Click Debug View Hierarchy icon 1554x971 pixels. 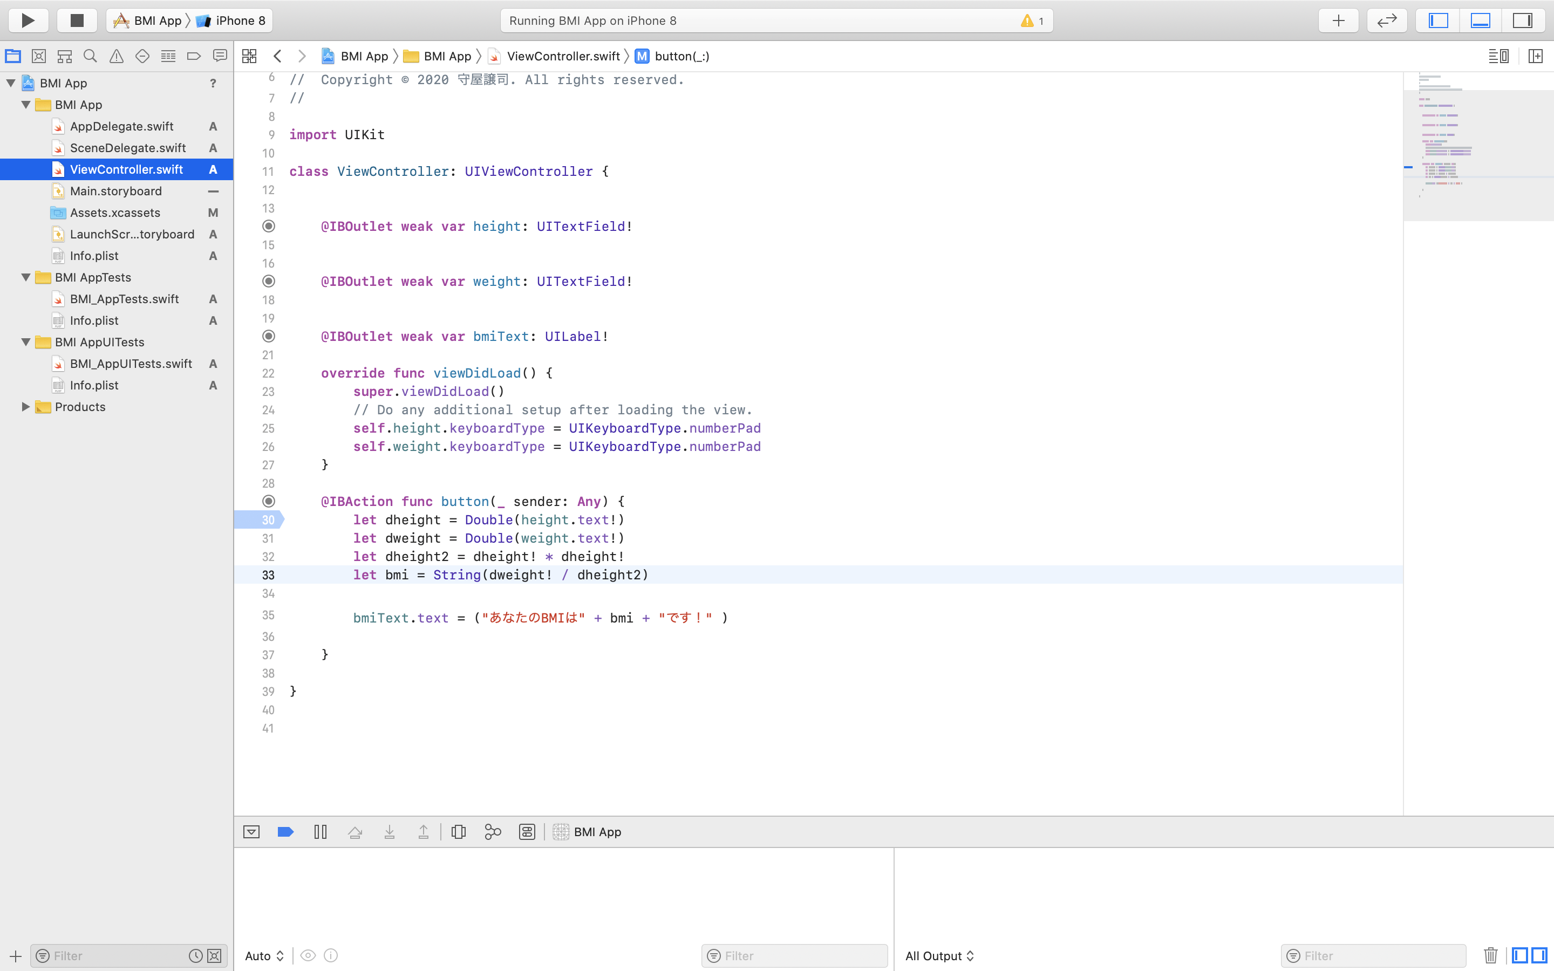tap(459, 832)
